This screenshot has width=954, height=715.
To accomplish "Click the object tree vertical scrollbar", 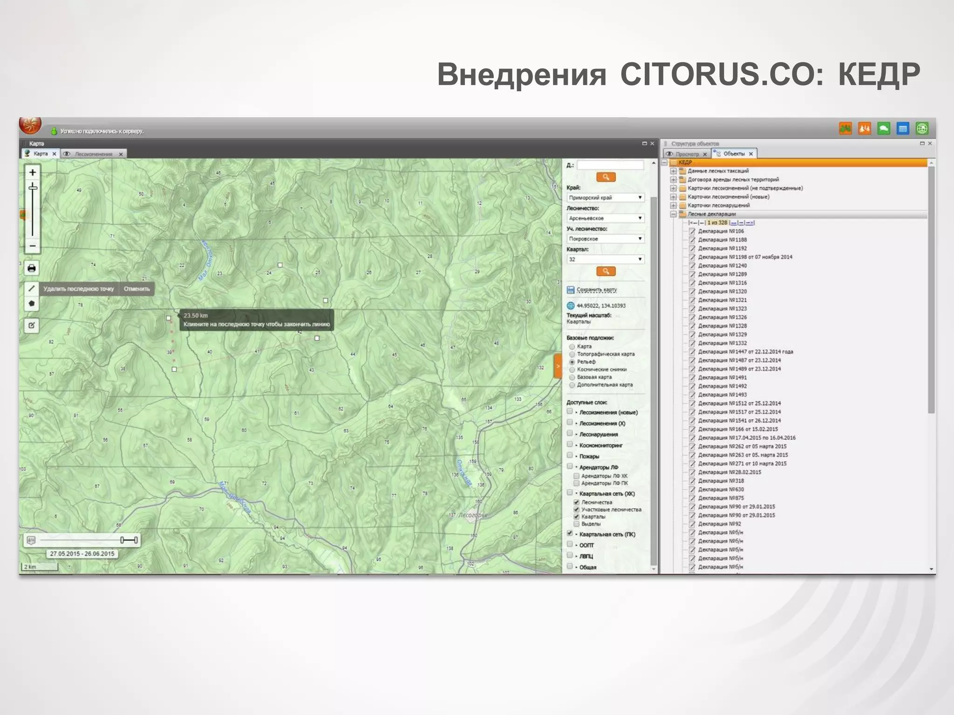I will point(931,290).
